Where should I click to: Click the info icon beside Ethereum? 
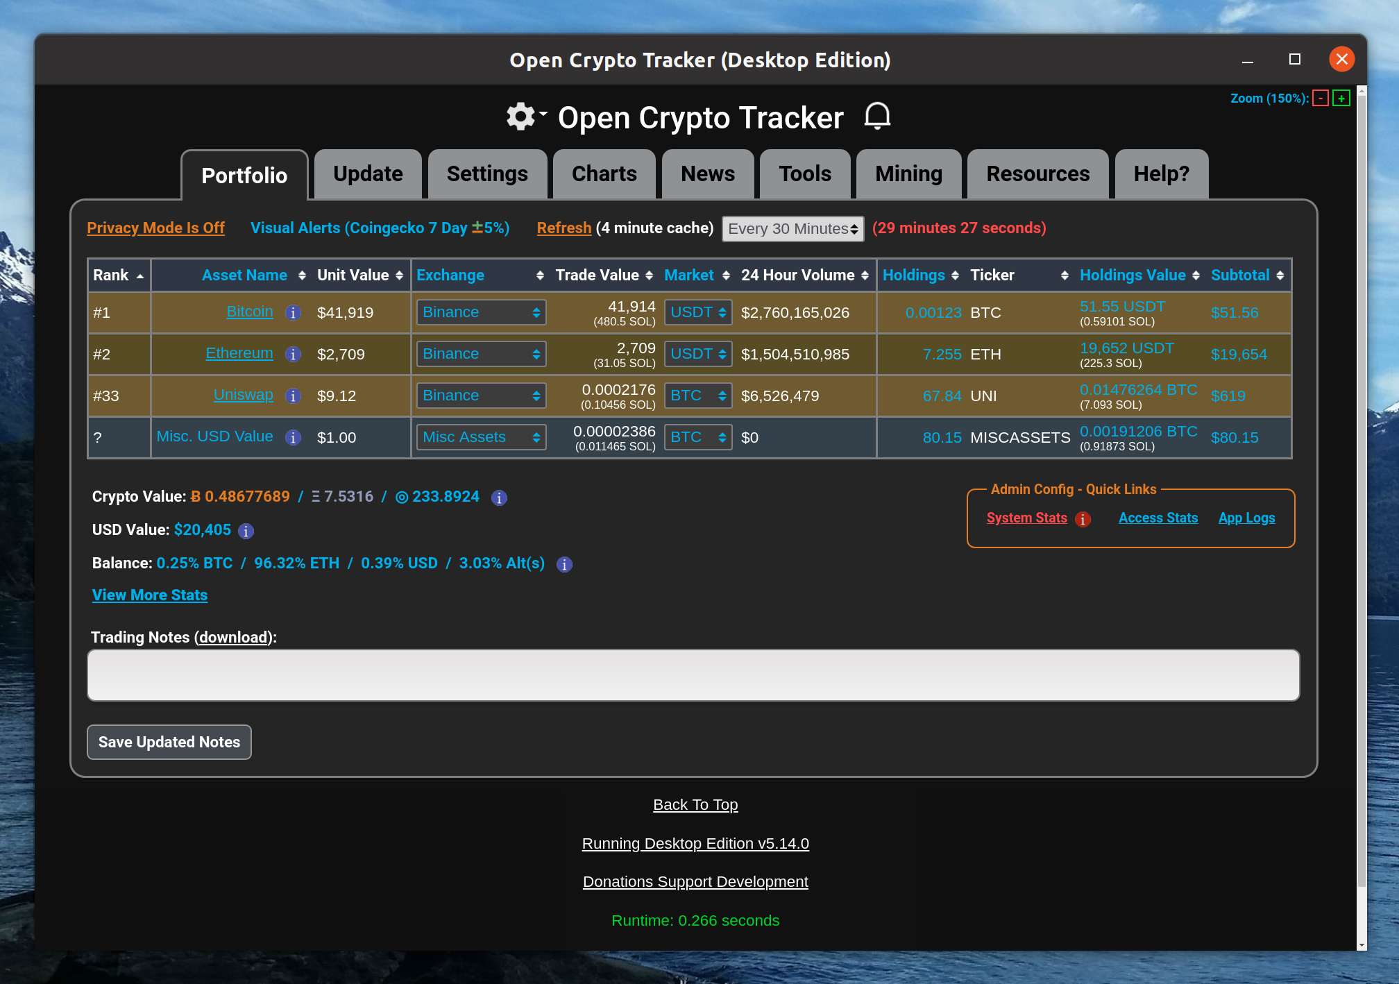pyautogui.click(x=293, y=355)
